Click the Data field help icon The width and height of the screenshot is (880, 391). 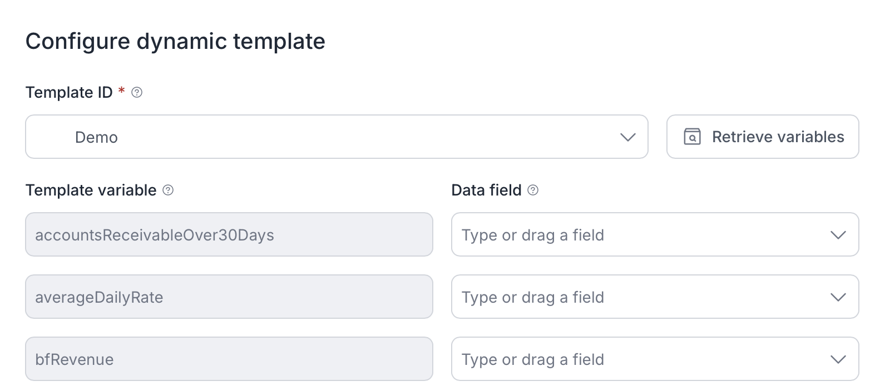pos(533,191)
